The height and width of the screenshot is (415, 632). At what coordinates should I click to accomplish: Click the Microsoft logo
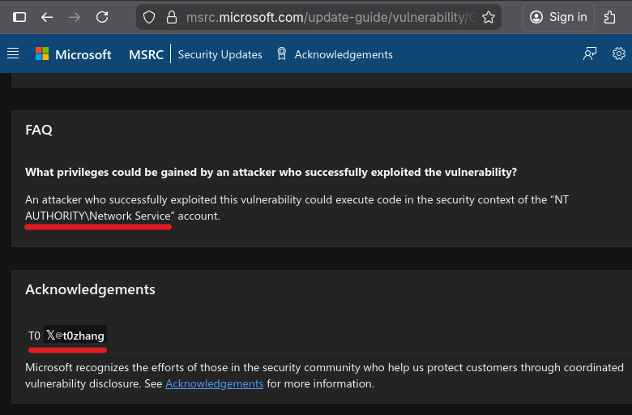tap(42, 54)
